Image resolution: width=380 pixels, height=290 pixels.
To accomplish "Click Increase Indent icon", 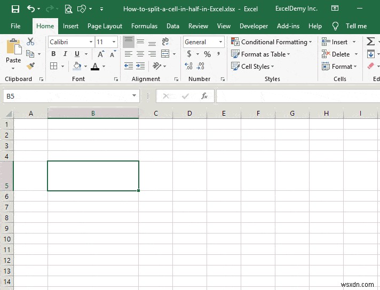I will pyautogui.click(x=140, y=66).
